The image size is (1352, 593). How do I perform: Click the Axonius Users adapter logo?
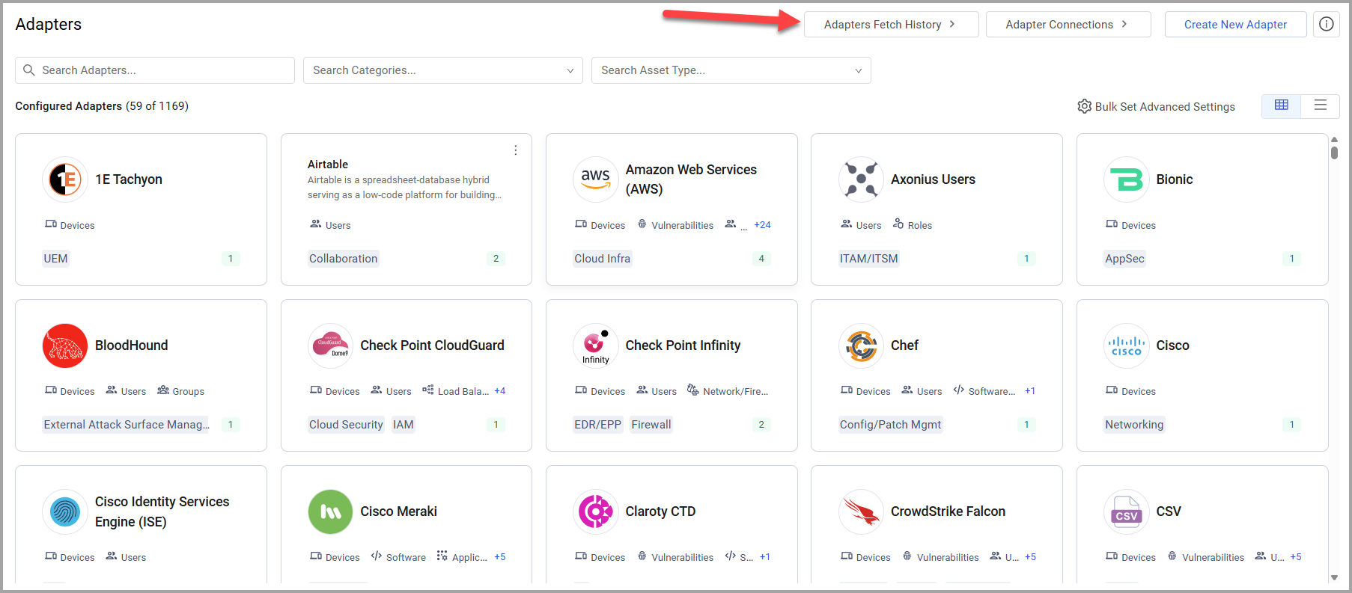(861, 179)
